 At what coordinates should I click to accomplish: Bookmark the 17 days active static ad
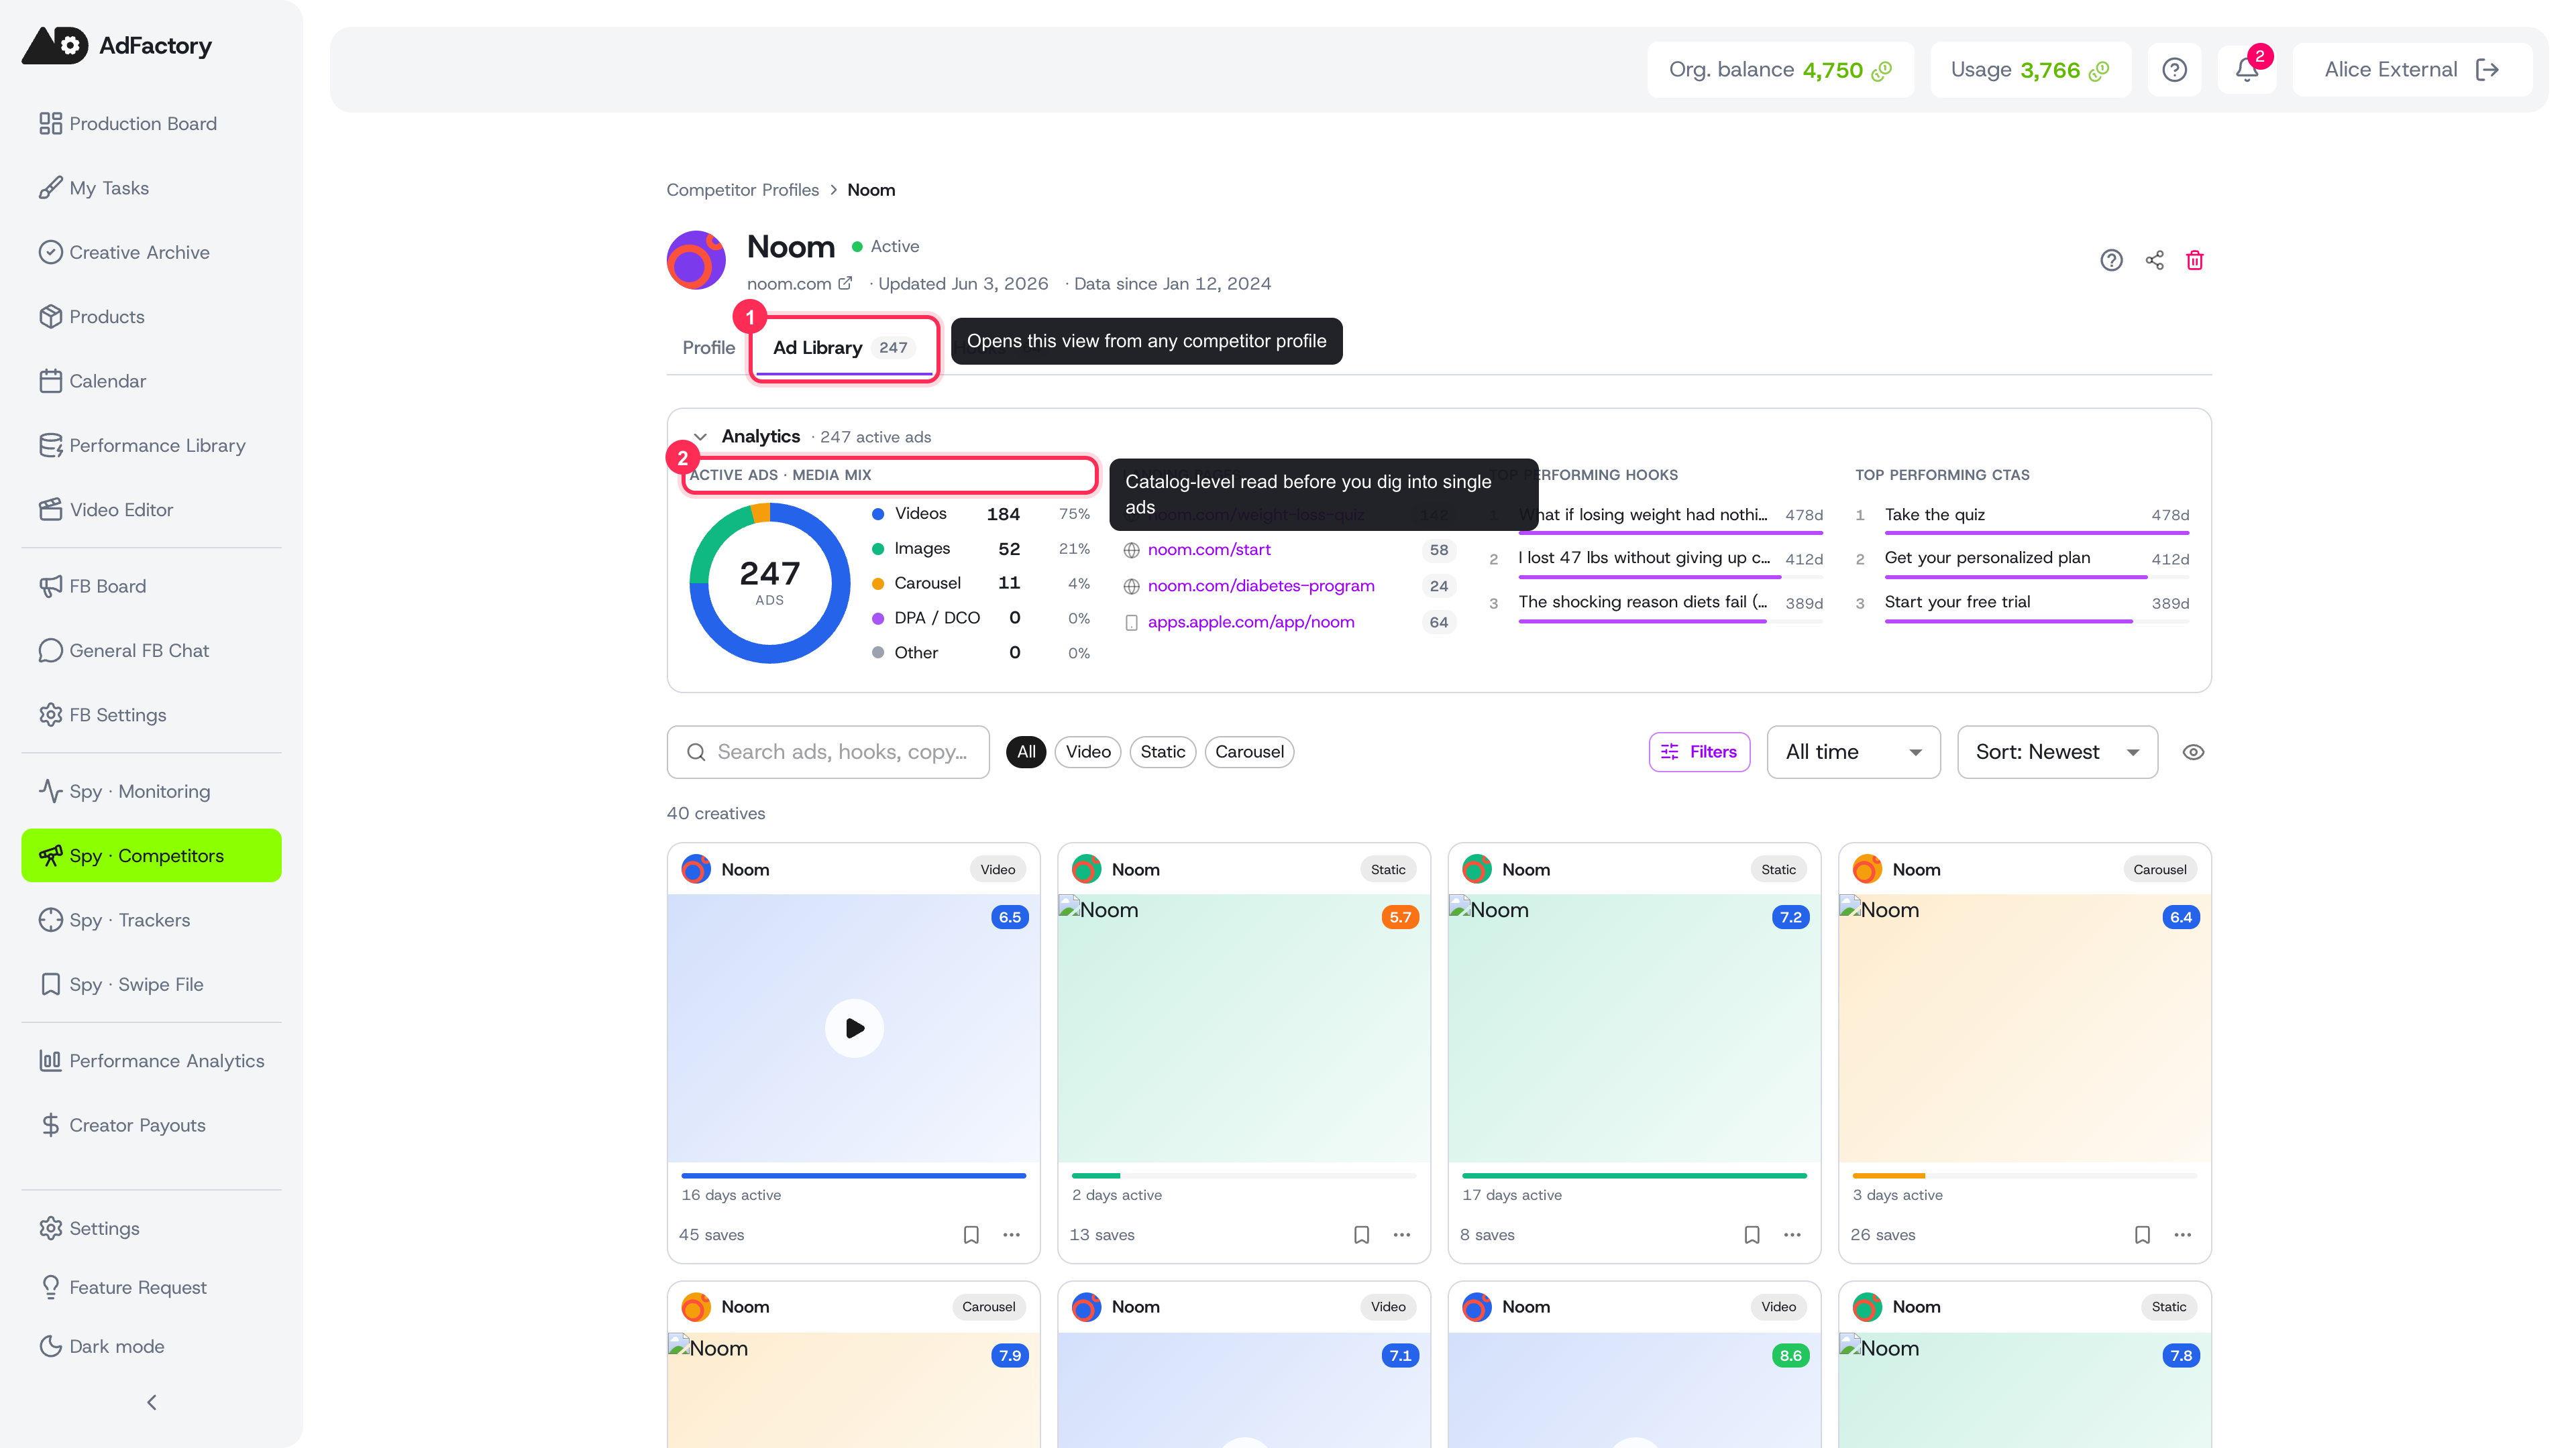[1752, 1235]
